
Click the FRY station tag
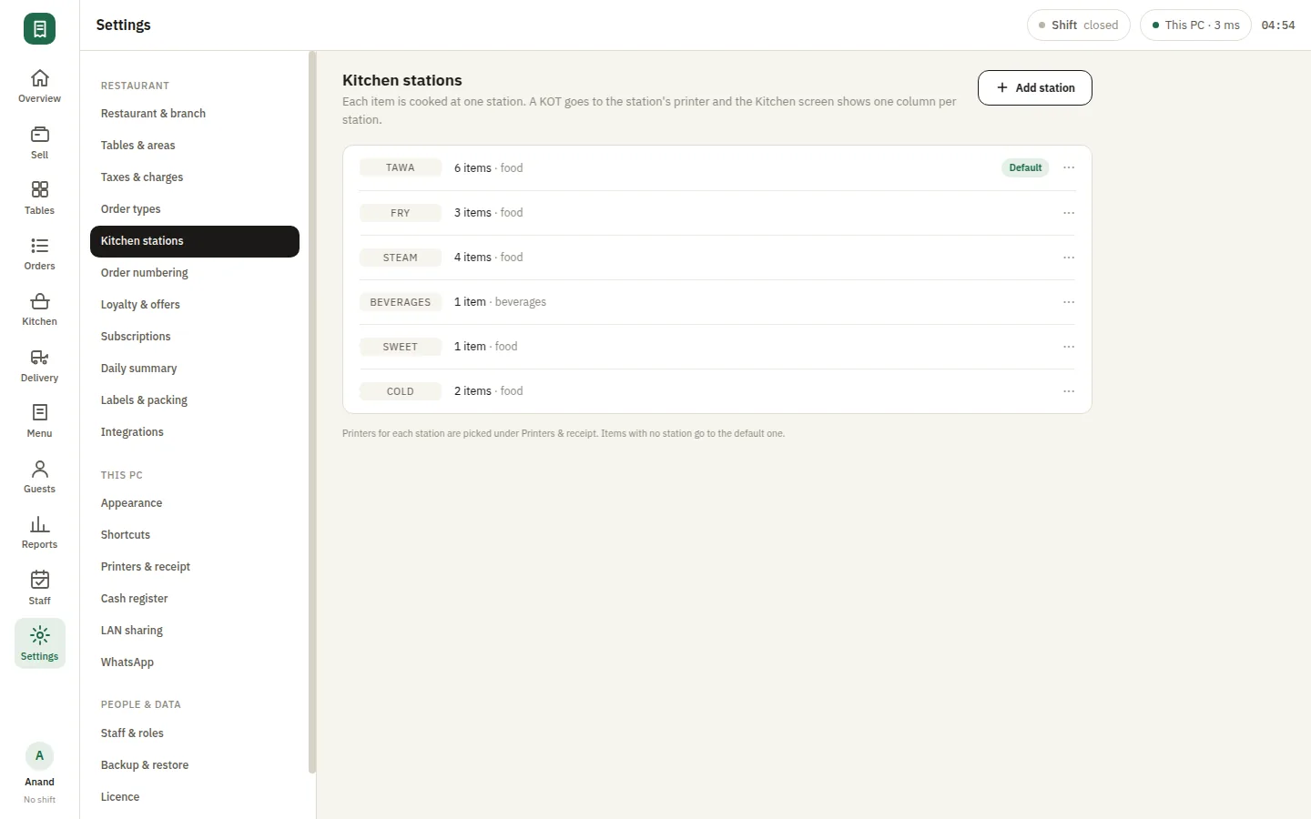pos(401,213)
